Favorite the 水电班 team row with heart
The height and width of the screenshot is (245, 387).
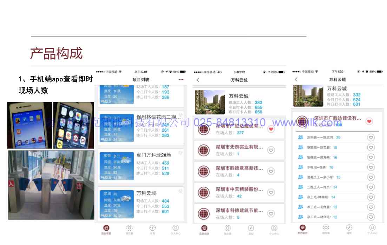[371, 167]
